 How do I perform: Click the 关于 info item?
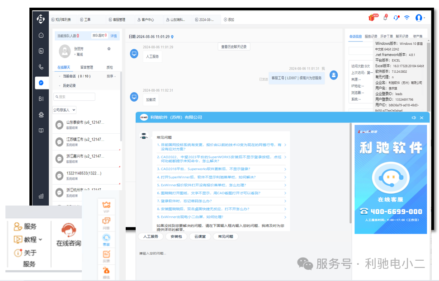(25, 253)
